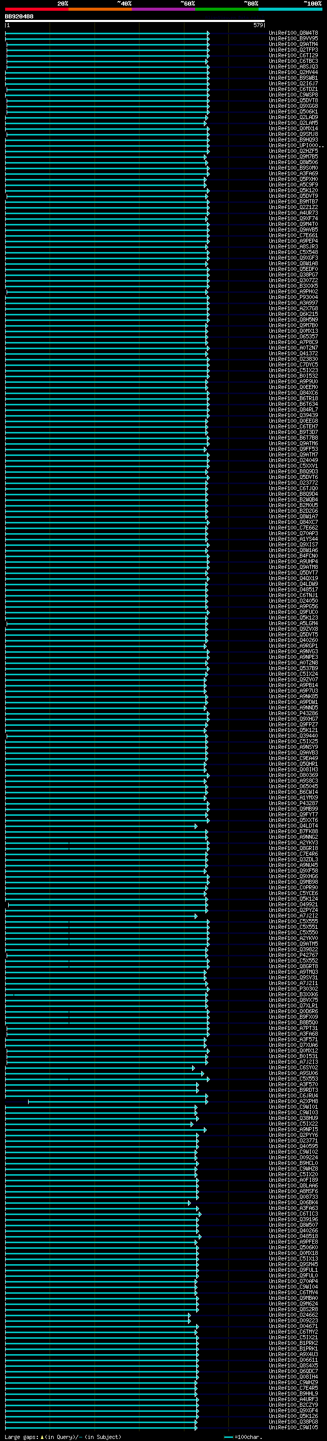Select hit label UniRef100_O65045
Viewport: 327px width, 1441px height.
[293, 787]
